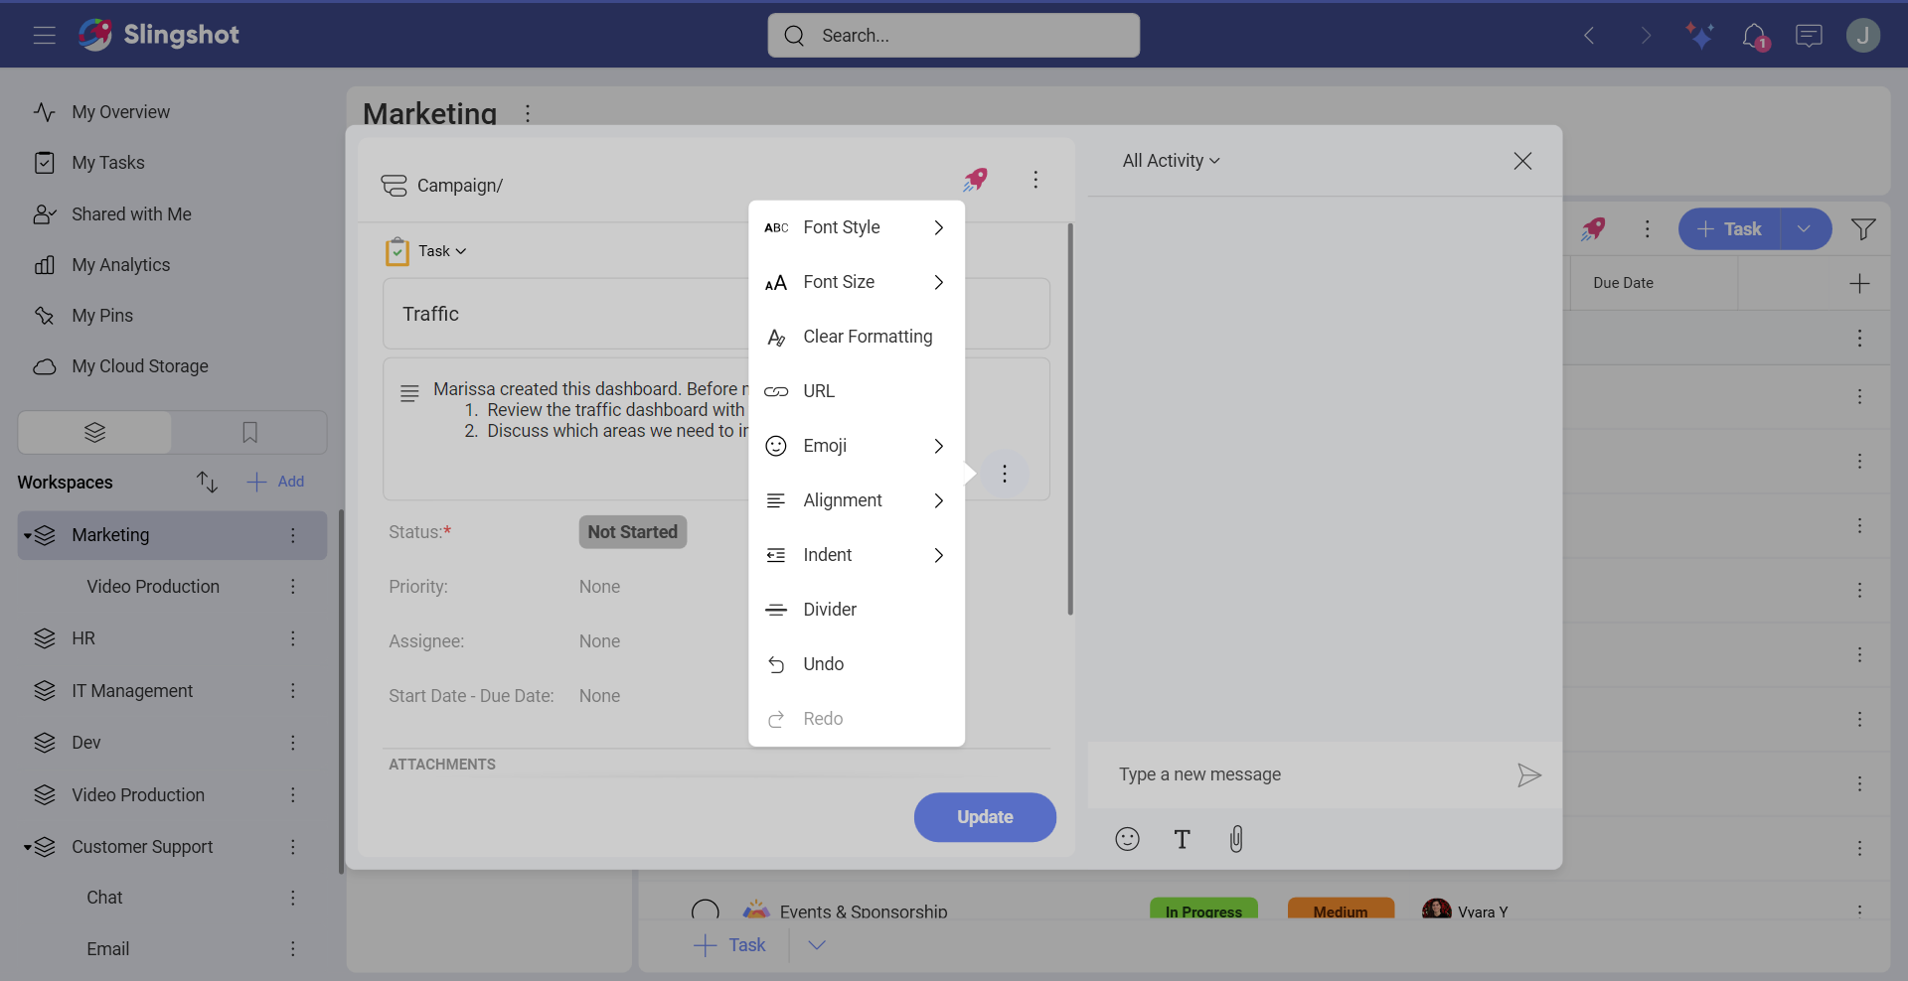Open the user avatar J menu
This screenshot has width=1908, height=981.
tap(1863, 36)
